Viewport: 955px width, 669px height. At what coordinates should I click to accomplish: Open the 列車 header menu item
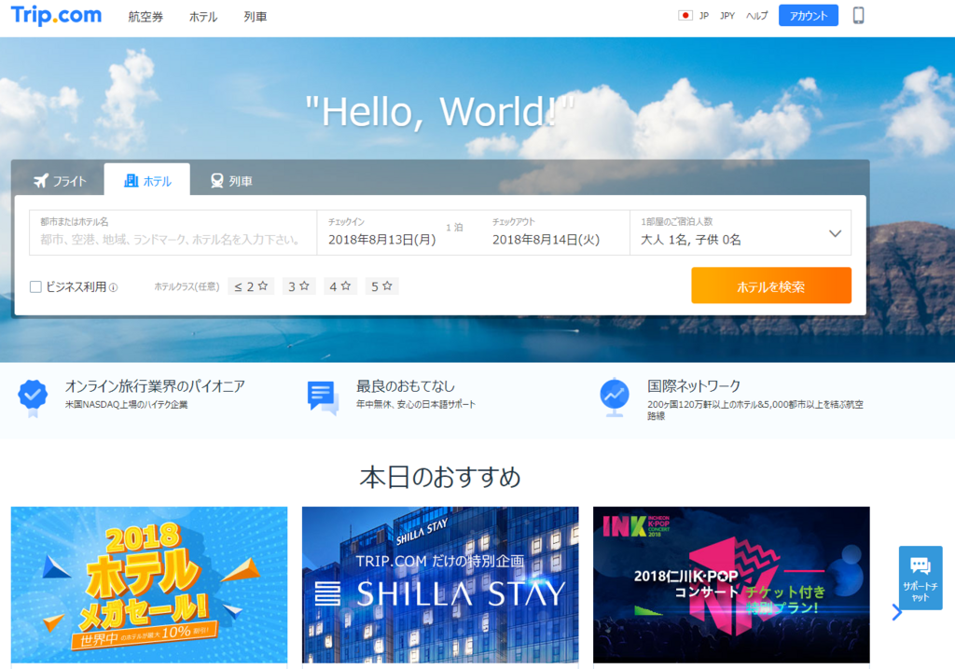pos(256,17)
